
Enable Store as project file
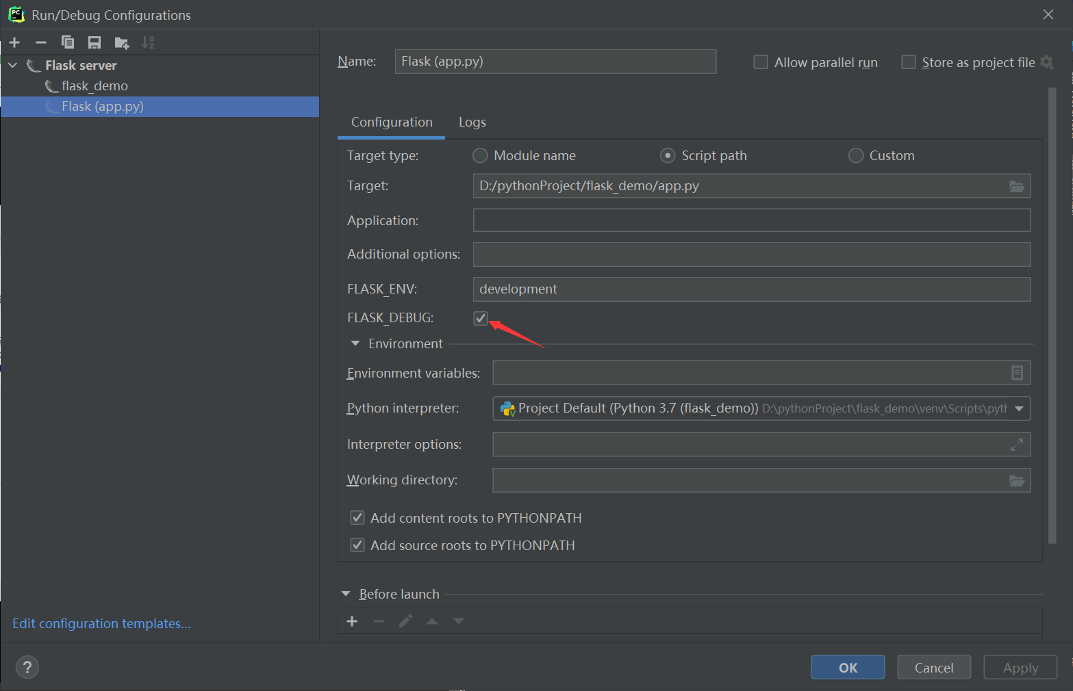(908, 62)
